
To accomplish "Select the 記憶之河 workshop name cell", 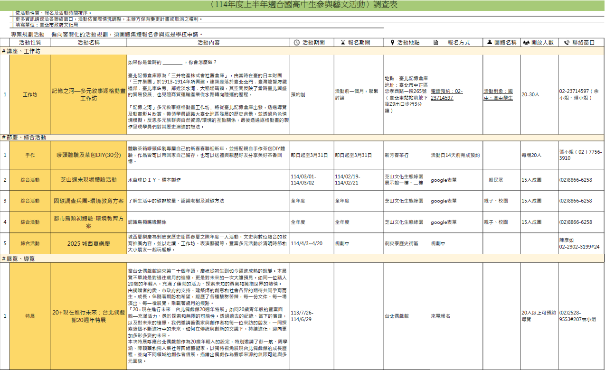I will point(88,95).
